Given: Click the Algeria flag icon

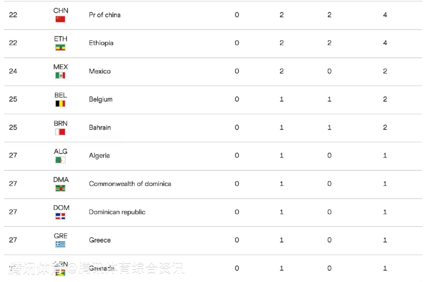Looking at the screenshot, I should [x=60, y=160].
